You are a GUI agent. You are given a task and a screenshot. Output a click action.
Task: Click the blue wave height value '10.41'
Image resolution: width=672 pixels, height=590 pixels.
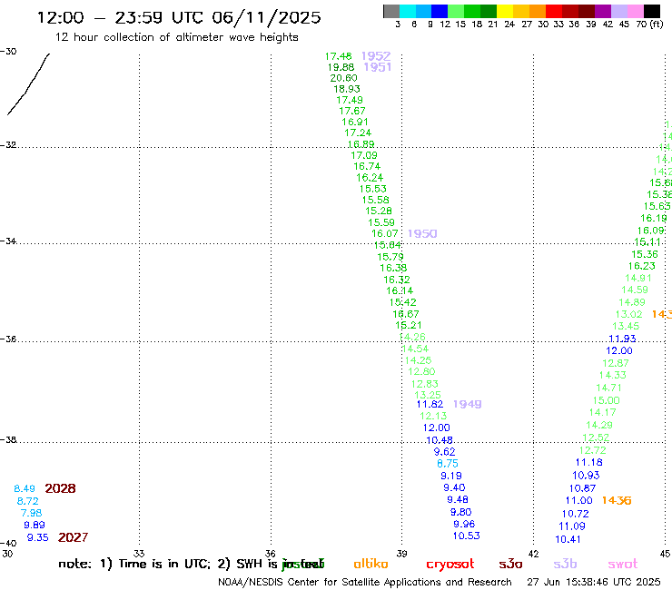(x=568, y=539)
